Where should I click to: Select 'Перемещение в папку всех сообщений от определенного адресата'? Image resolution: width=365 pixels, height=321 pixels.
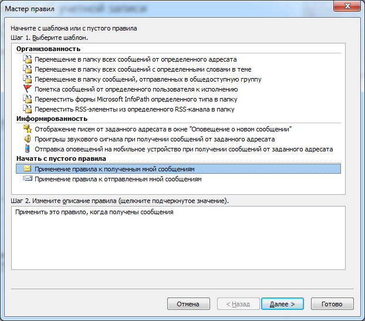point(136,59)
